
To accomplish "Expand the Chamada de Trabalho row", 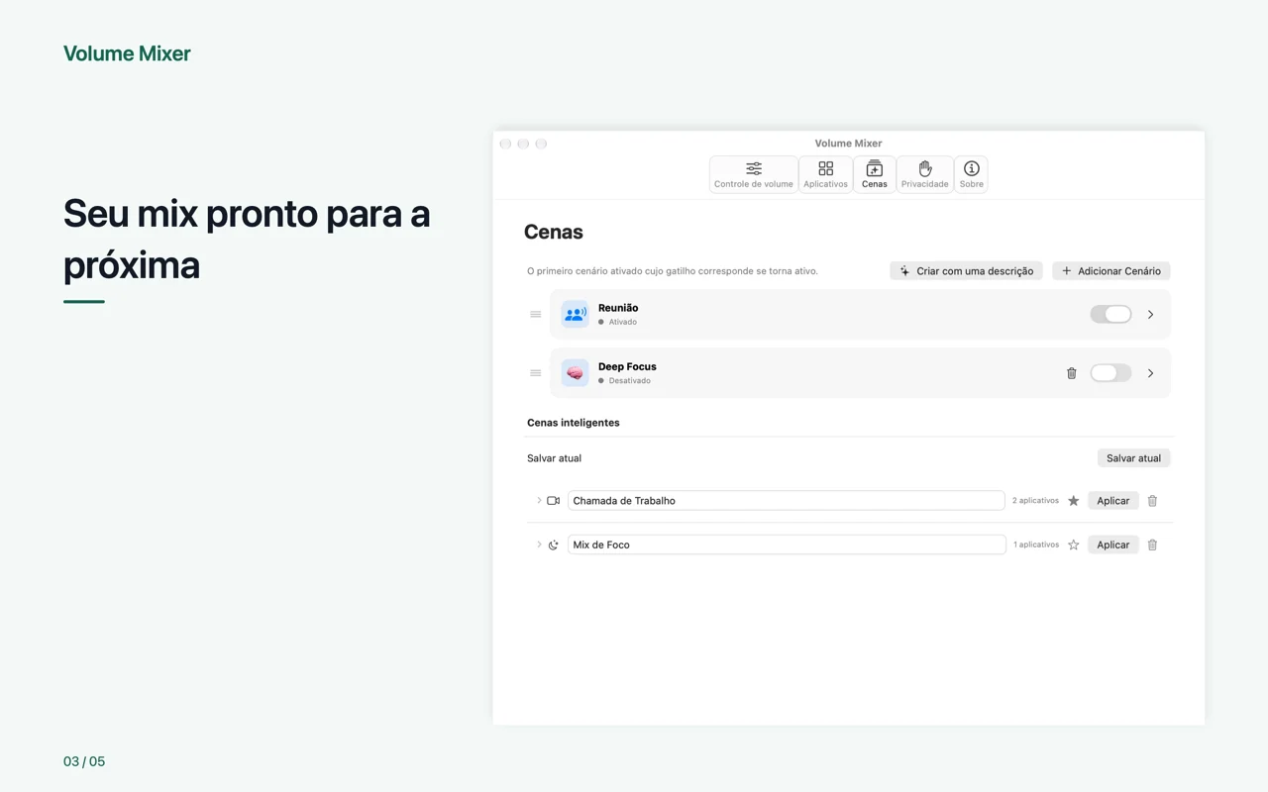I will [539, 500].
